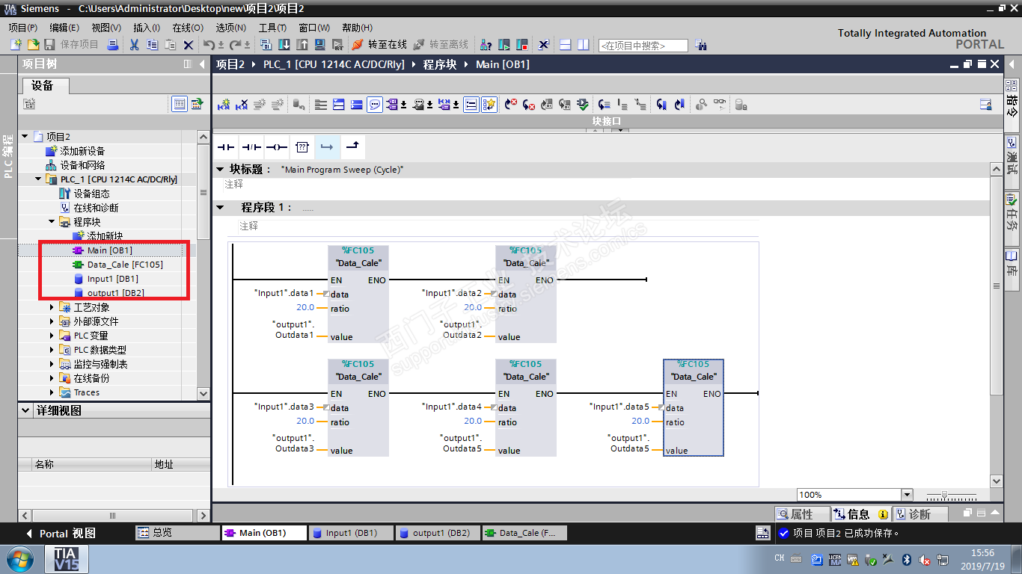Screen dimensions: 1022x574
Task: Click the new project icon in main toolbar
Action: [x=16, y=45]
